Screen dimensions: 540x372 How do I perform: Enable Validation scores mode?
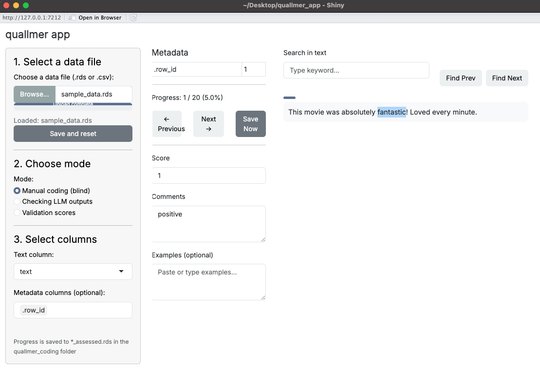(x=17, y=213)
